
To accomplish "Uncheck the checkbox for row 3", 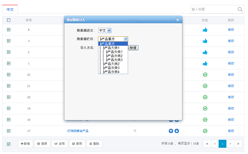I will [9, 41].
